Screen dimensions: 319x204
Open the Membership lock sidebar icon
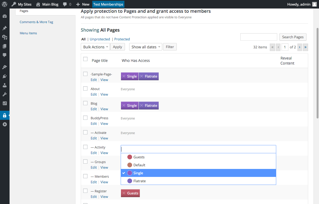tap(5, 115)
